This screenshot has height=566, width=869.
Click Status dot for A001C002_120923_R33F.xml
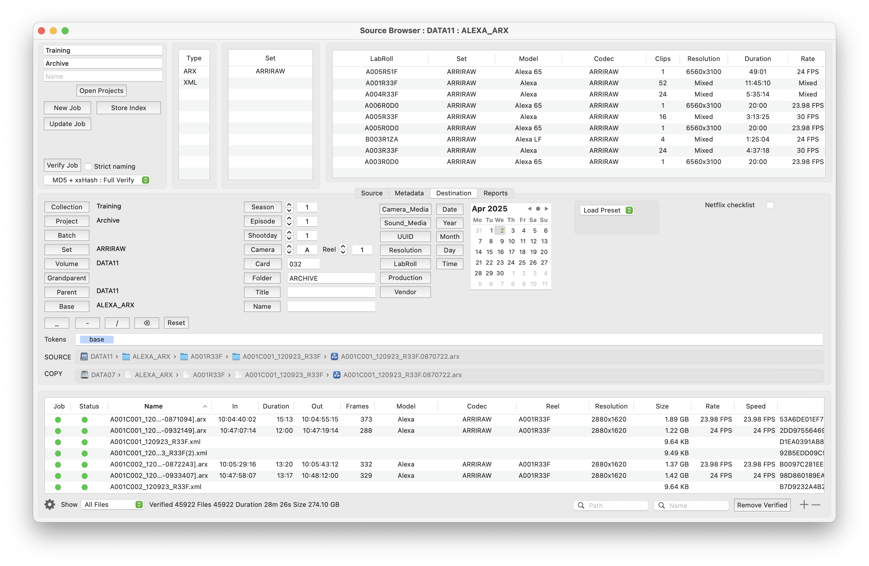[x=84, y=487]
